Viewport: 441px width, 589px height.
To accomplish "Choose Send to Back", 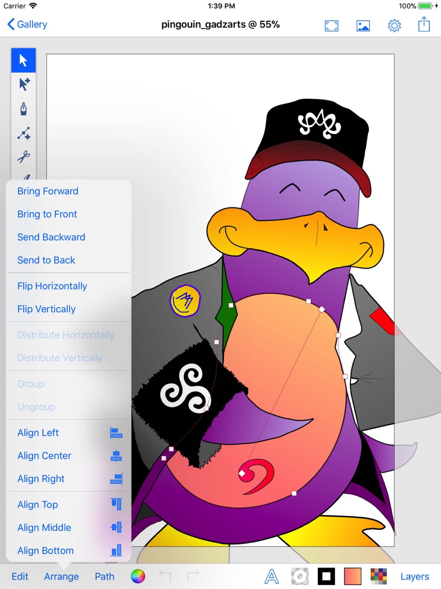I will pyautogui.click(x=46, y=260).
